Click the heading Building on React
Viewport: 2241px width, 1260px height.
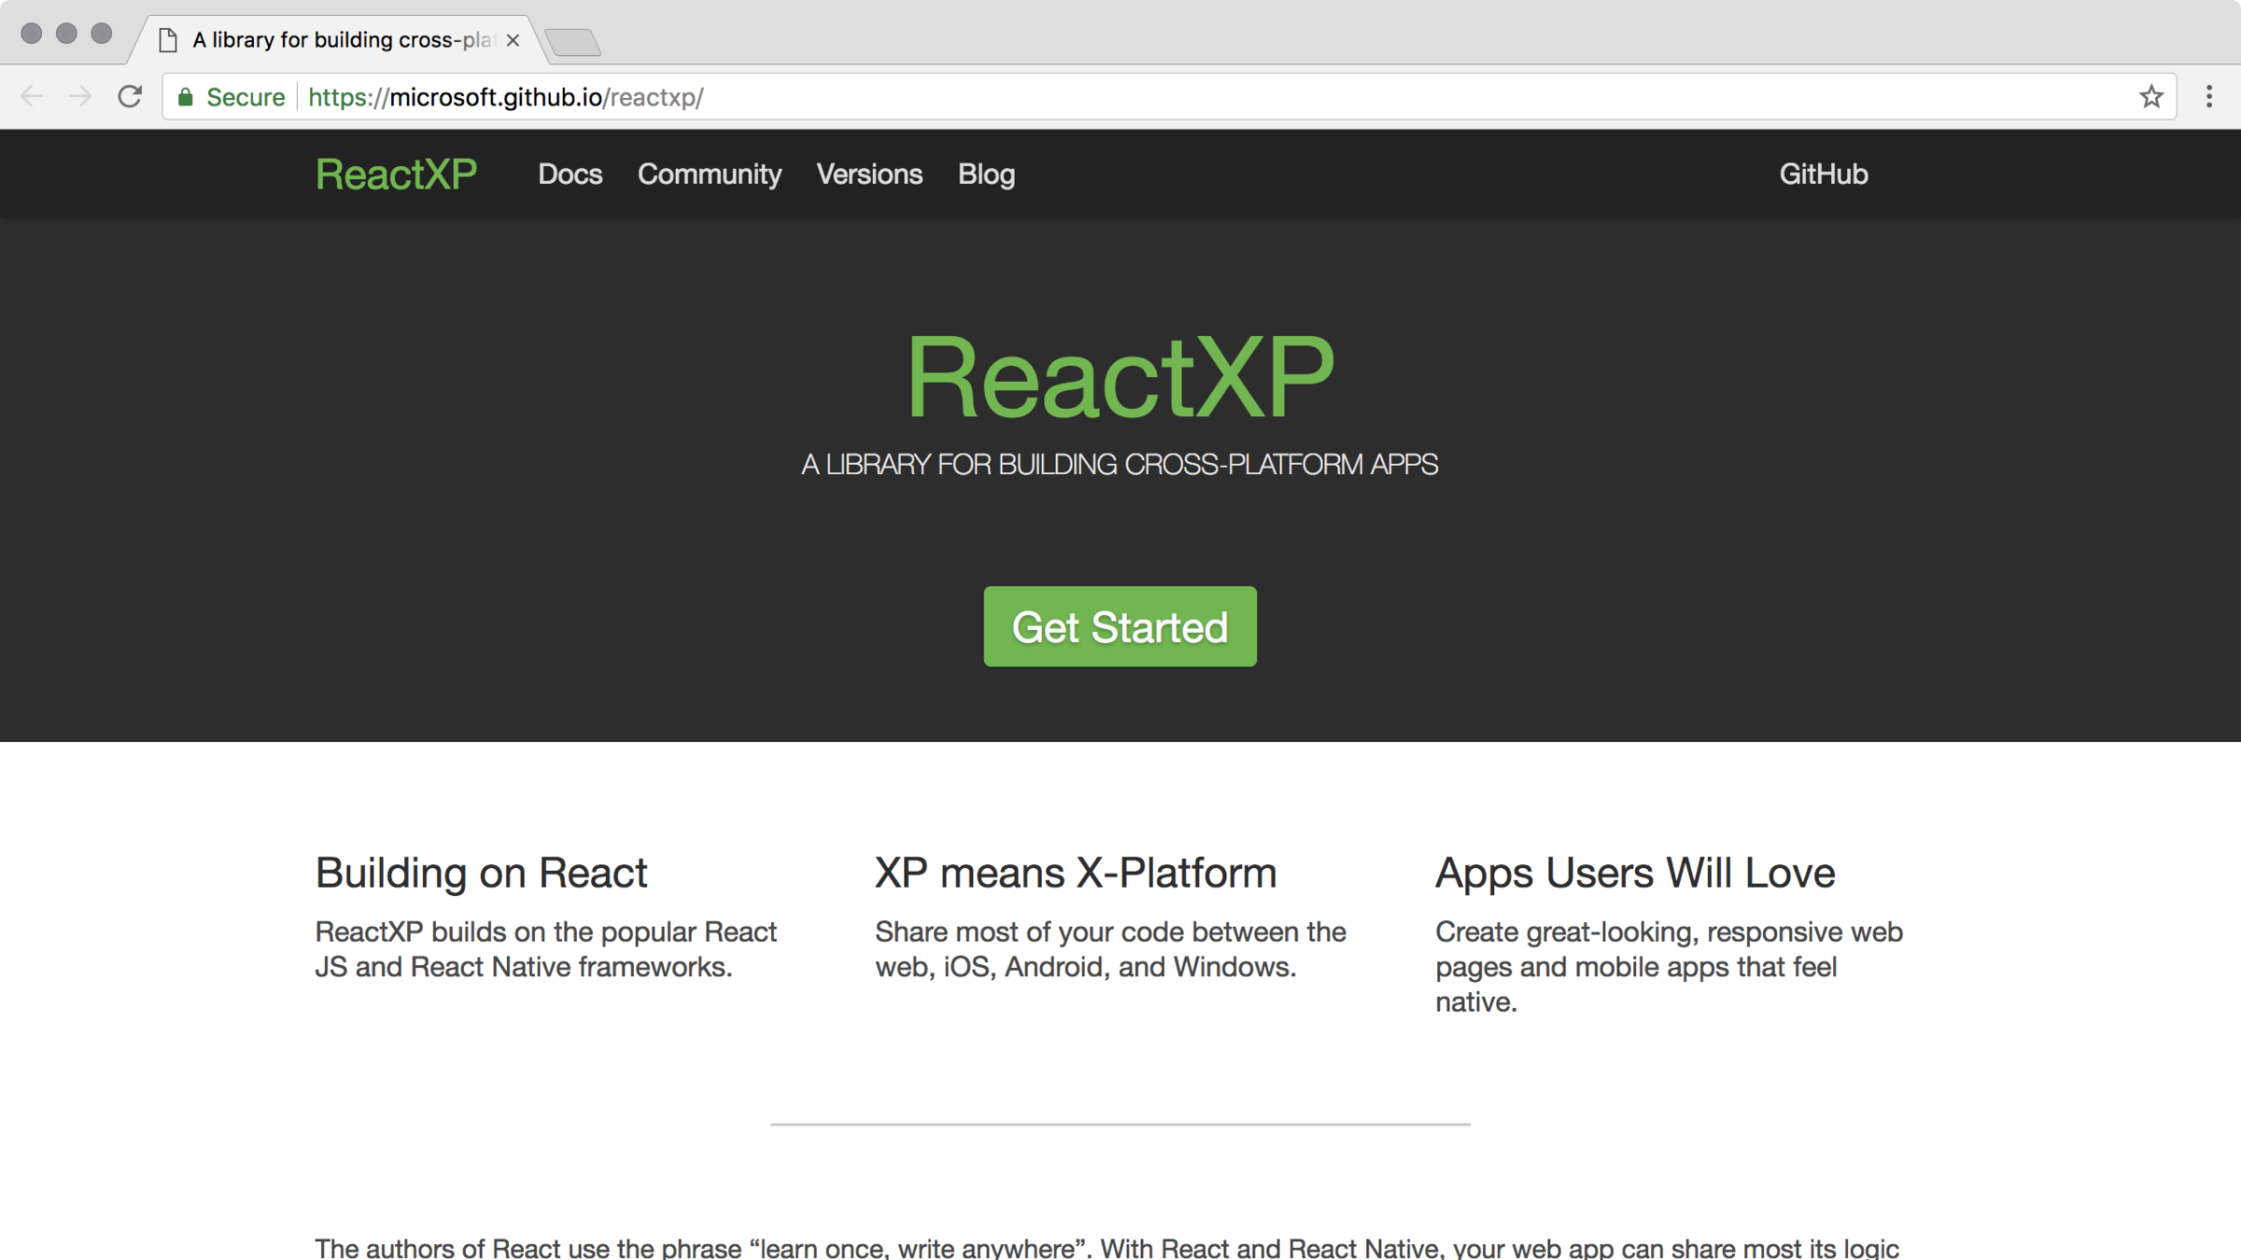coord(482,873)
